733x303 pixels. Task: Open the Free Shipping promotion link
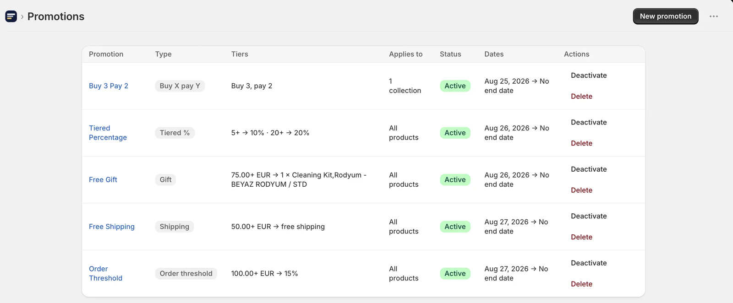(x=112, y=227)
